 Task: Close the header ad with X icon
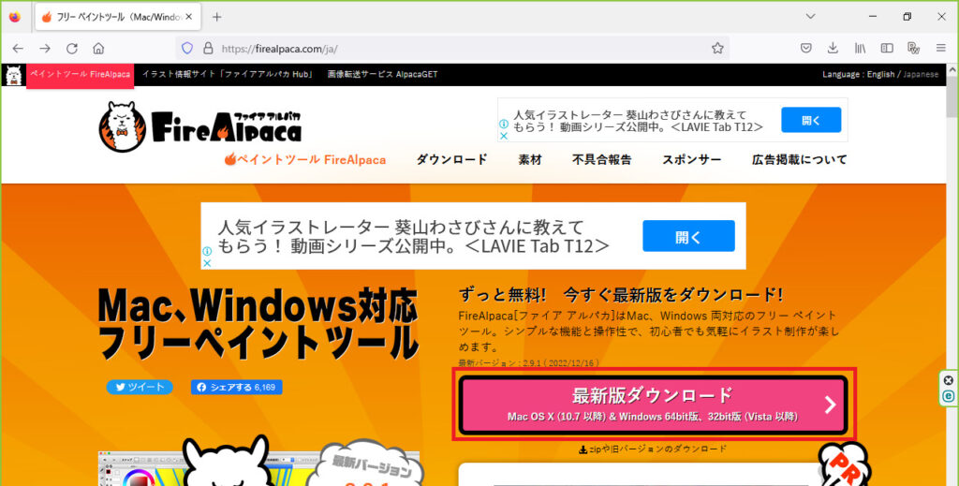click(503, 136)
